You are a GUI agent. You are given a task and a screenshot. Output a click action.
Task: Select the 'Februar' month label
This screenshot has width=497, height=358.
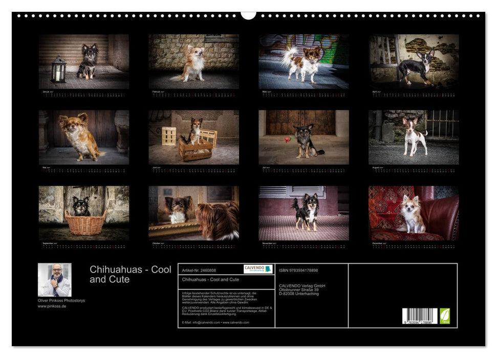click(x=156, y=92)
